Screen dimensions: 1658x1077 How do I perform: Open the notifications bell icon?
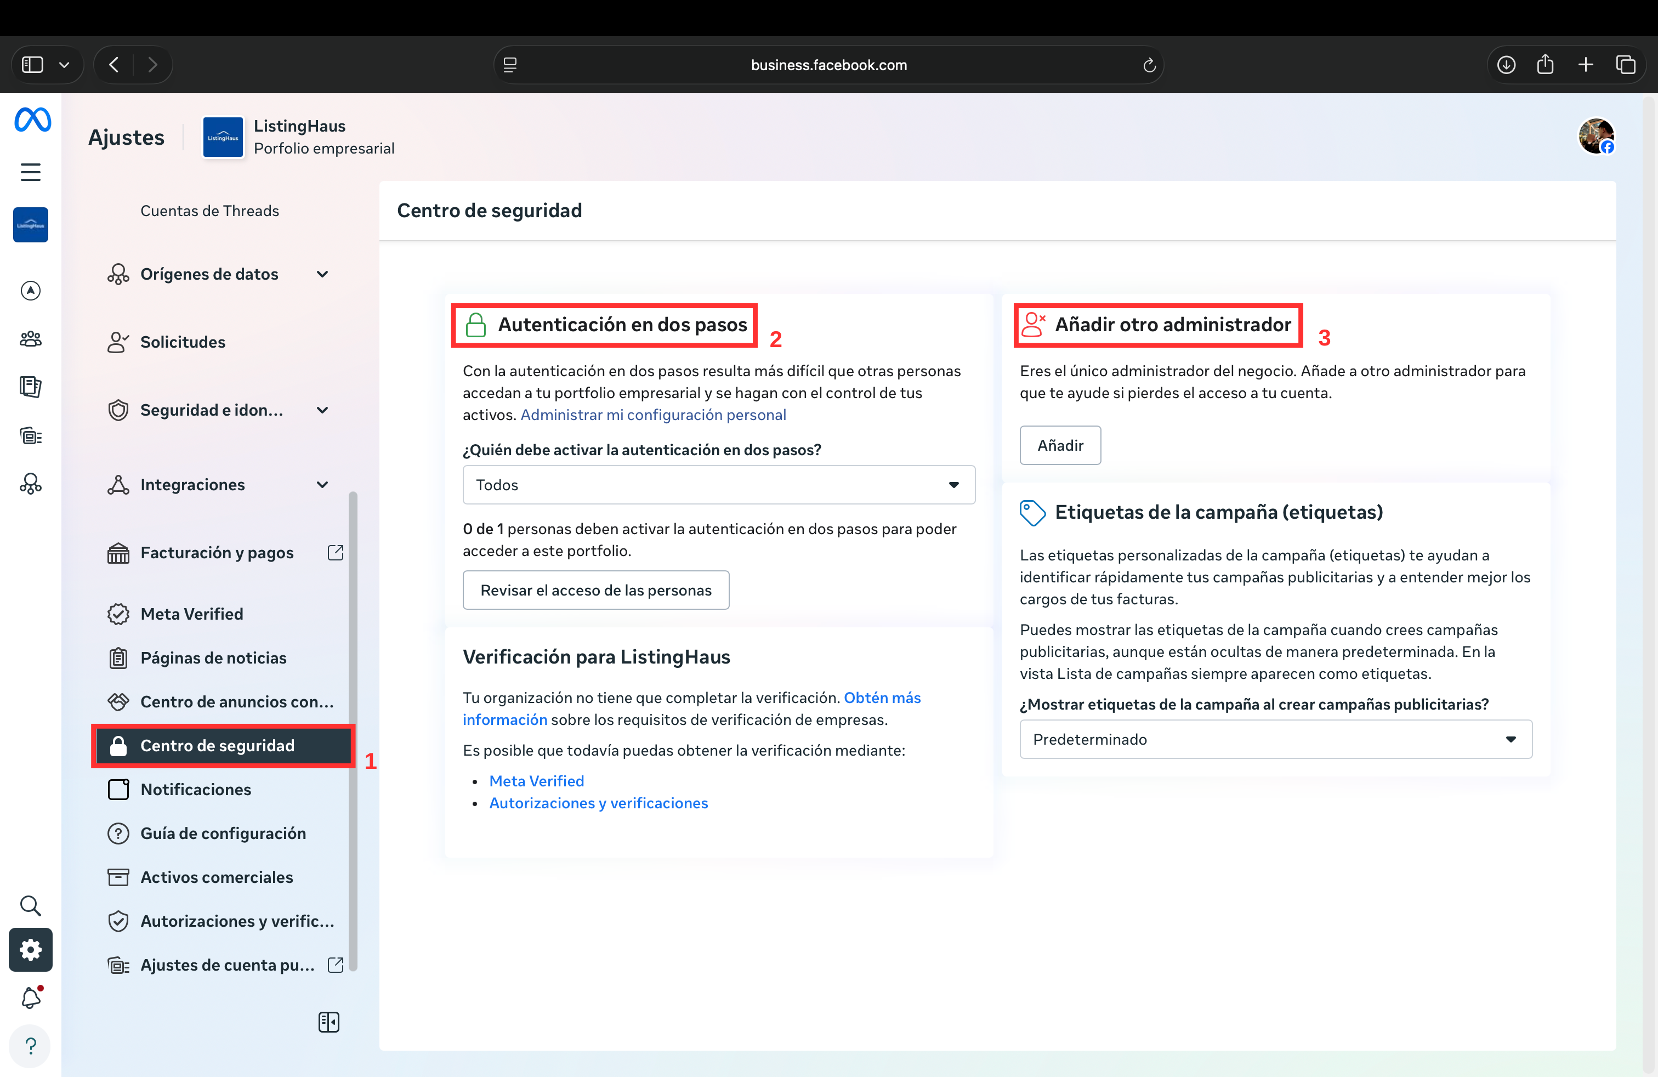coord(31,997)
